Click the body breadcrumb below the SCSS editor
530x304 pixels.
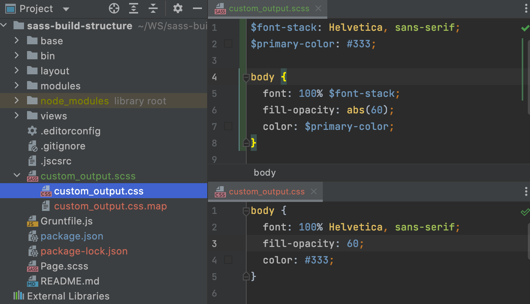(264, 172)
